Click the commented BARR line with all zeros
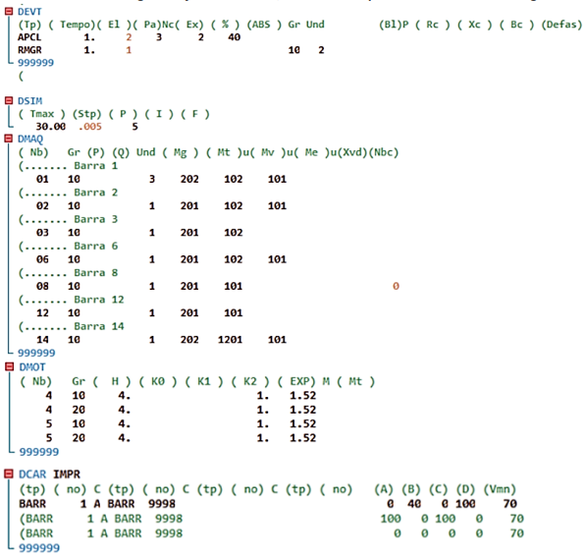This screenshot has width=585, height=557. tap(272, 533)
